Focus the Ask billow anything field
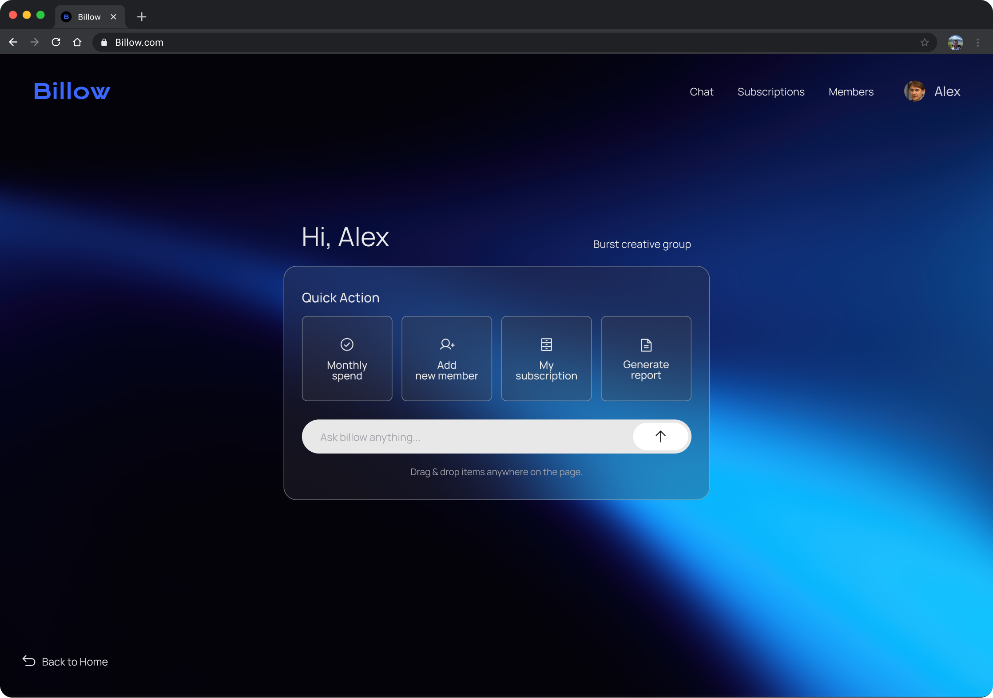993x698 pixels. 466,437
